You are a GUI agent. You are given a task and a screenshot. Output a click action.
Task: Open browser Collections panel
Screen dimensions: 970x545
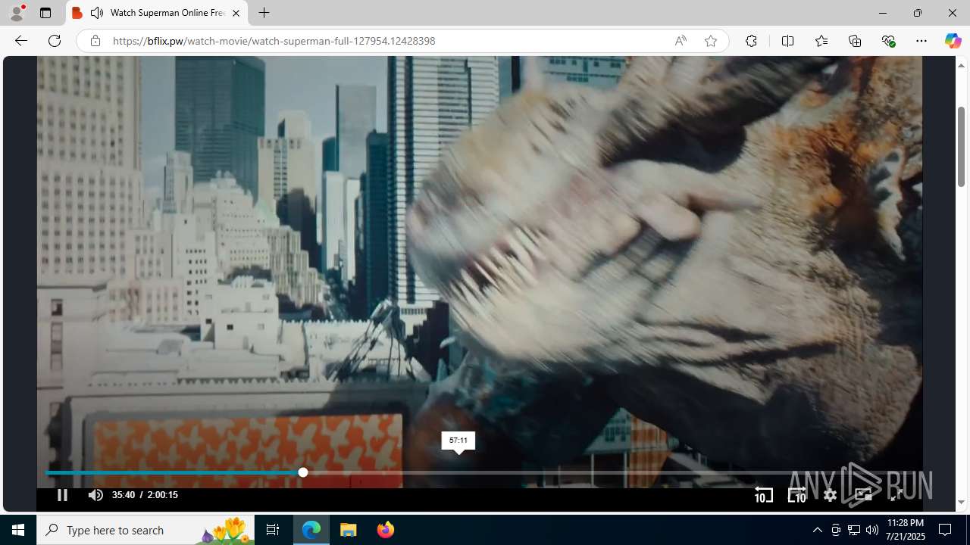(855, 41)
